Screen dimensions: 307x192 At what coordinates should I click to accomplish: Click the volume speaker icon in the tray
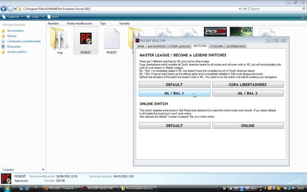point(294,188)
